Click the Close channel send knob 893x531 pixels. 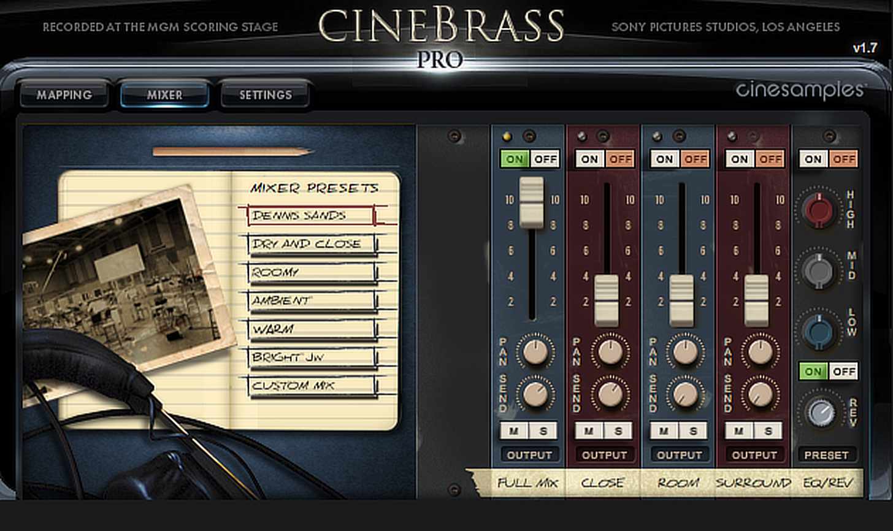click(x=610, y=394)
